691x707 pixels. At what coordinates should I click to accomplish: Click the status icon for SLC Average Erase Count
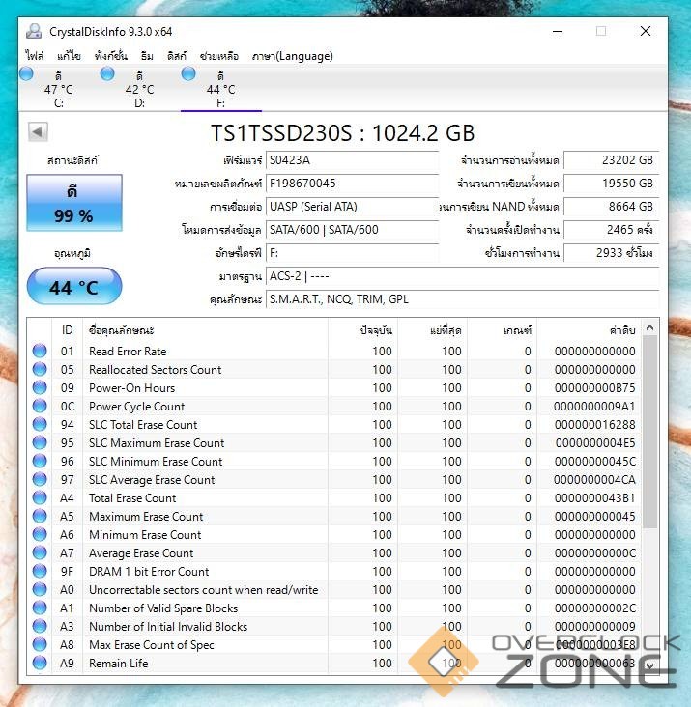pos(40,479)
